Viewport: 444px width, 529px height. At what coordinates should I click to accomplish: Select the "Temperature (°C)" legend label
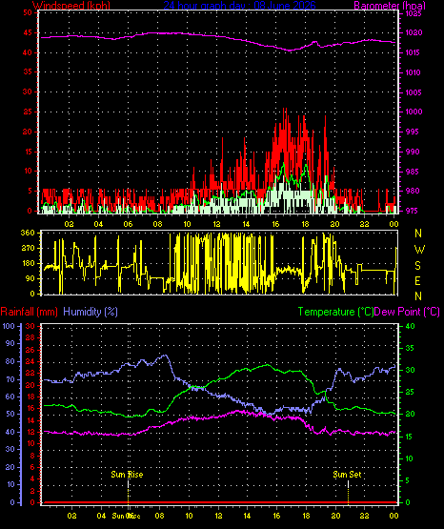tap(335, 312)
